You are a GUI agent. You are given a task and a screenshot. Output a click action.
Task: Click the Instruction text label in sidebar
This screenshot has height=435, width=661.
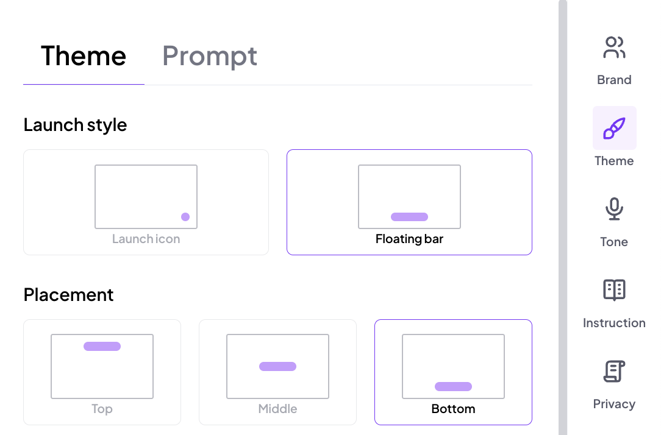pos(614,323)
